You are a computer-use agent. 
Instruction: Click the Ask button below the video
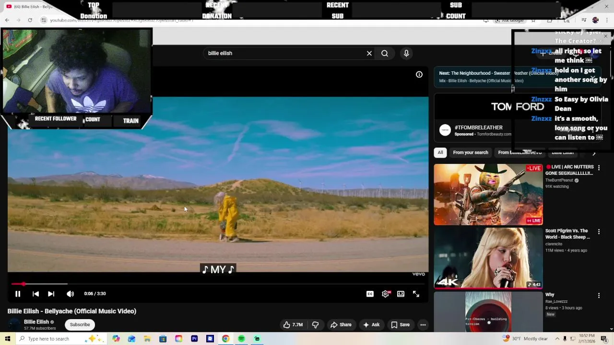click(371, 325)
